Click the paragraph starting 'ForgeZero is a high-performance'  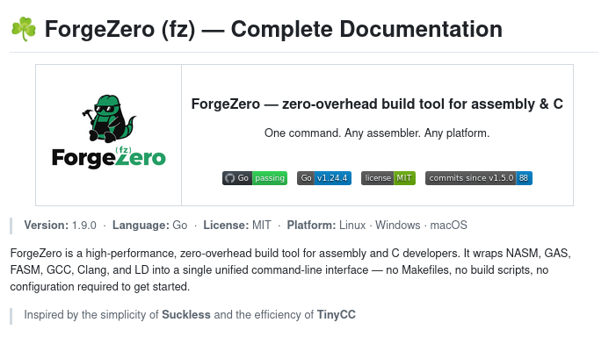(x=290, y=270)
